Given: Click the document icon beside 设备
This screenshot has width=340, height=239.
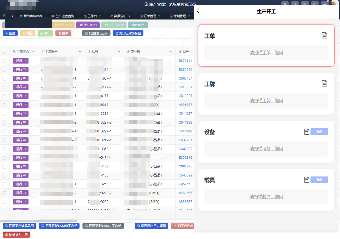Looking at the screenshot, I should (x=307, y=132).
